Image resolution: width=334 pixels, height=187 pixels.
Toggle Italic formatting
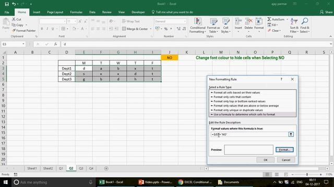tap(47, 29)
